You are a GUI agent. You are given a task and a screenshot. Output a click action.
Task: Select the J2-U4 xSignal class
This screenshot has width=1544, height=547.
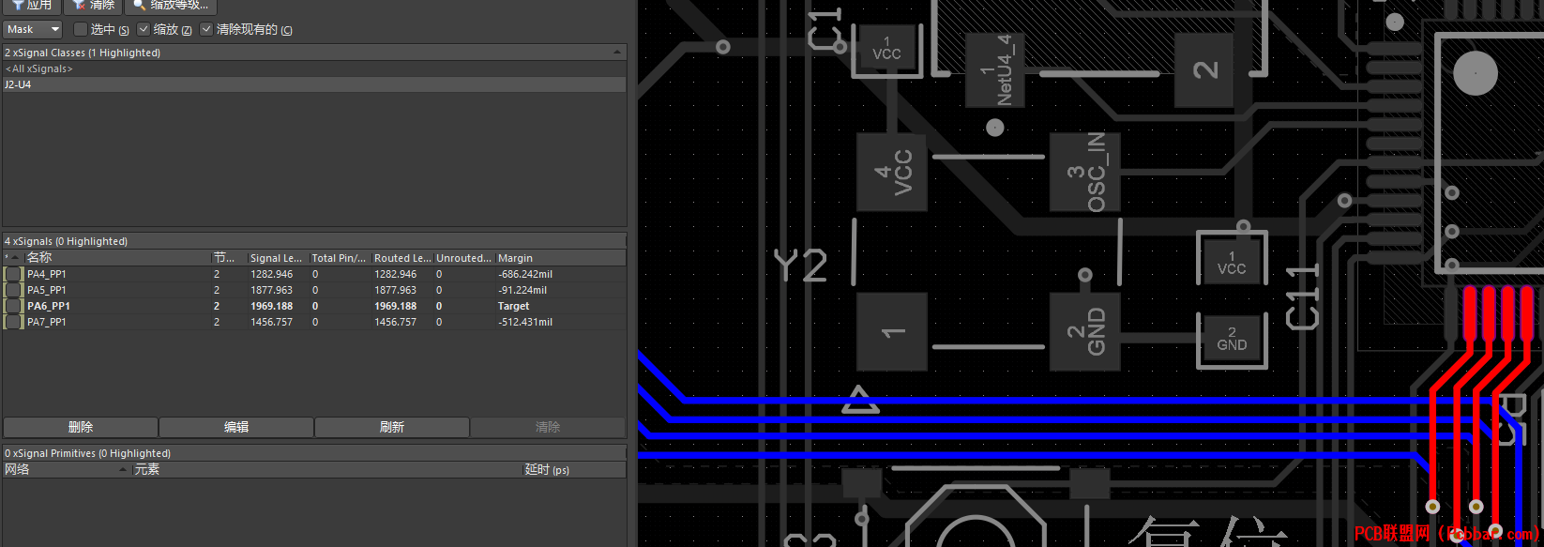(314, 84)
